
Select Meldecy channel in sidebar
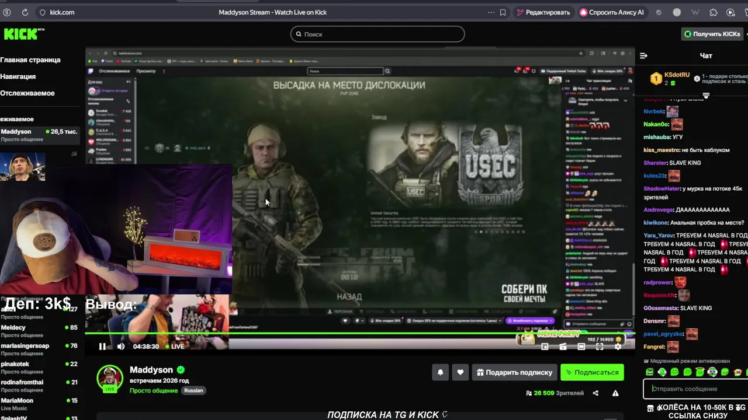[40, 331]
